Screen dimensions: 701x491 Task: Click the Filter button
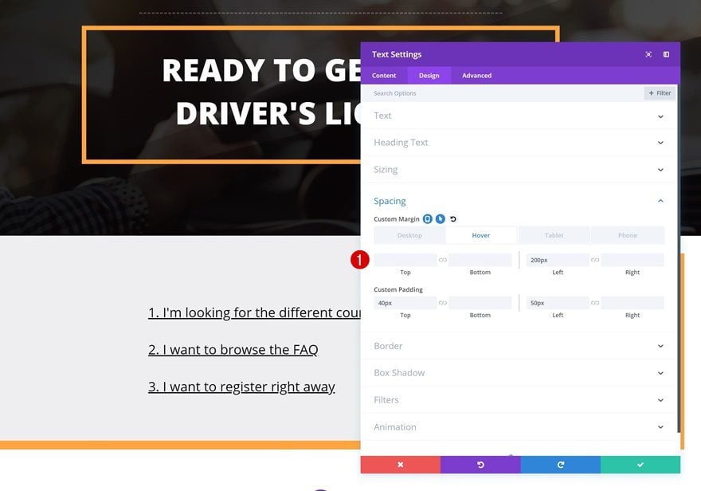pyautogui.click(x=660, y=93)
